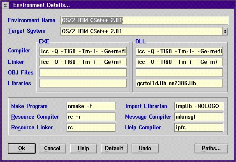Click the DLL OBJ Files field
Viewport: 236px width, 162px height.
(179, 73)
